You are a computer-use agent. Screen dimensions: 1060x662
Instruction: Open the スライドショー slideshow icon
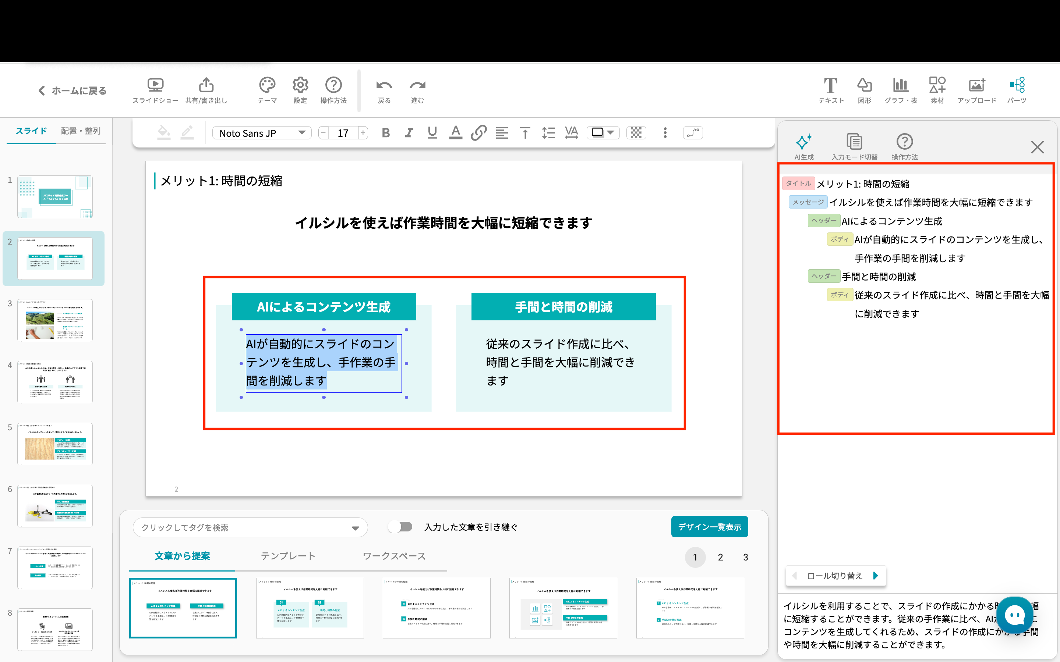(x=155, y=85)
